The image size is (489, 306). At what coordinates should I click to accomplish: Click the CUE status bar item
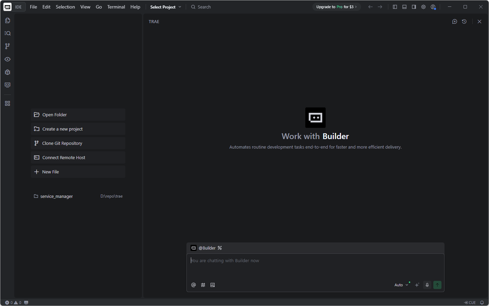(470, 303)
